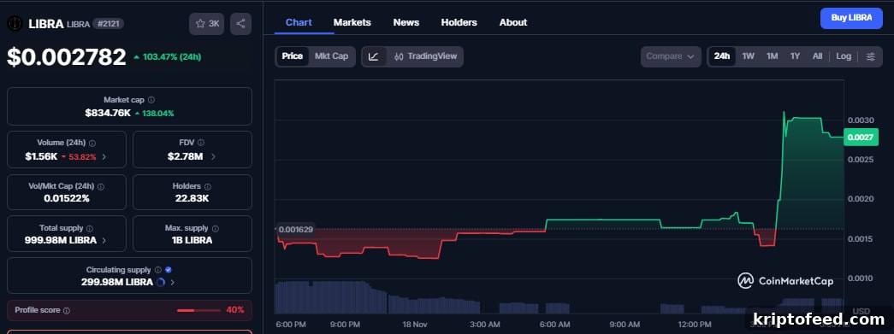
Task: Click circulating supply progress ring icon
Action: pos(161,282)
